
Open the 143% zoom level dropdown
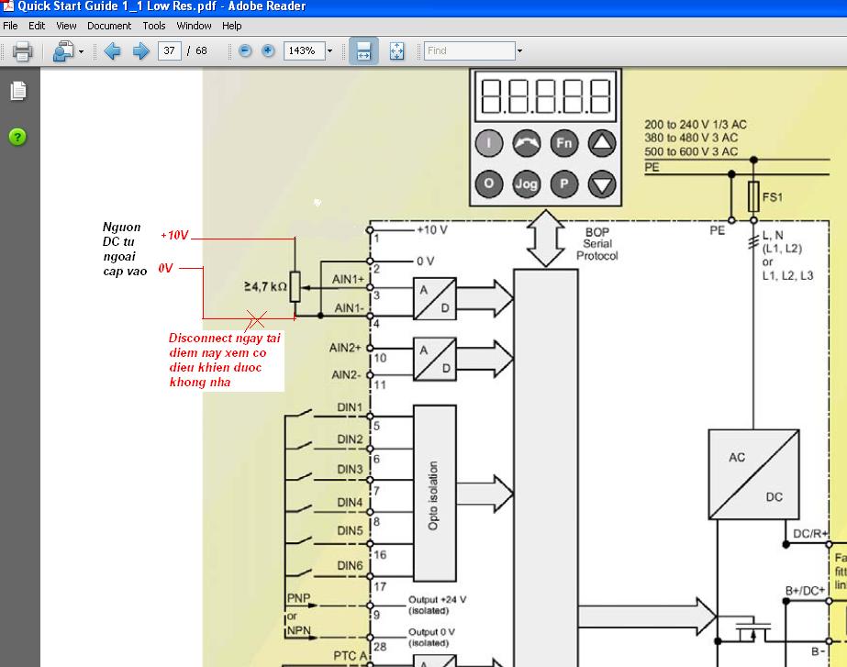pyautogui.click(x=329, y=51)
